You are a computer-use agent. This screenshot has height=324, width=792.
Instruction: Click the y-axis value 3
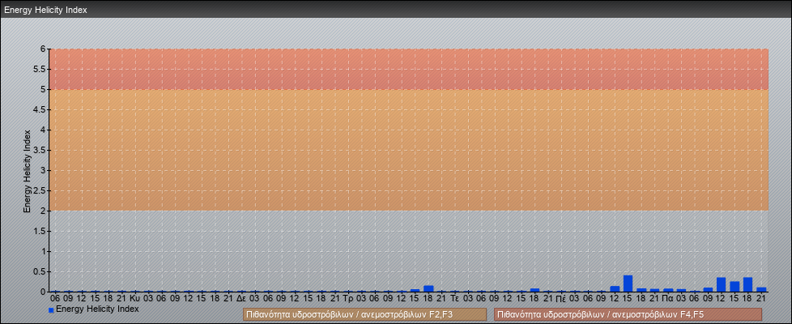click(44, 170)
